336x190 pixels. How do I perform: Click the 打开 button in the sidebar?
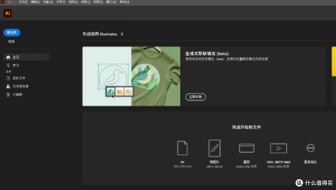coord(12,42)
